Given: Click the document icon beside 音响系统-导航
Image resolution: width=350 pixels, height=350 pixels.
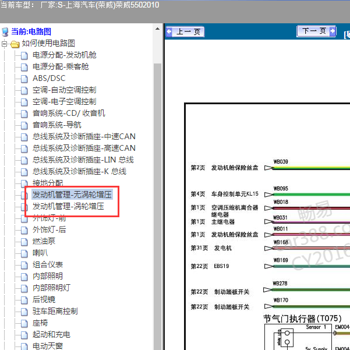Looking at the screenshot, I should click(x=24, y=125).
